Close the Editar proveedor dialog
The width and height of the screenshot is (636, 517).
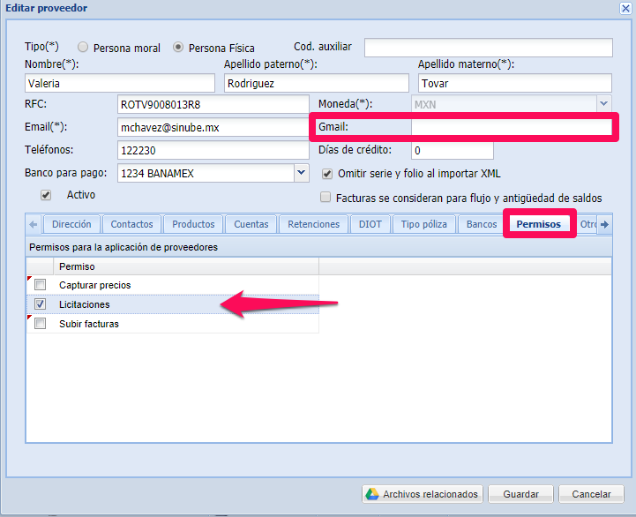pos(625,8)
